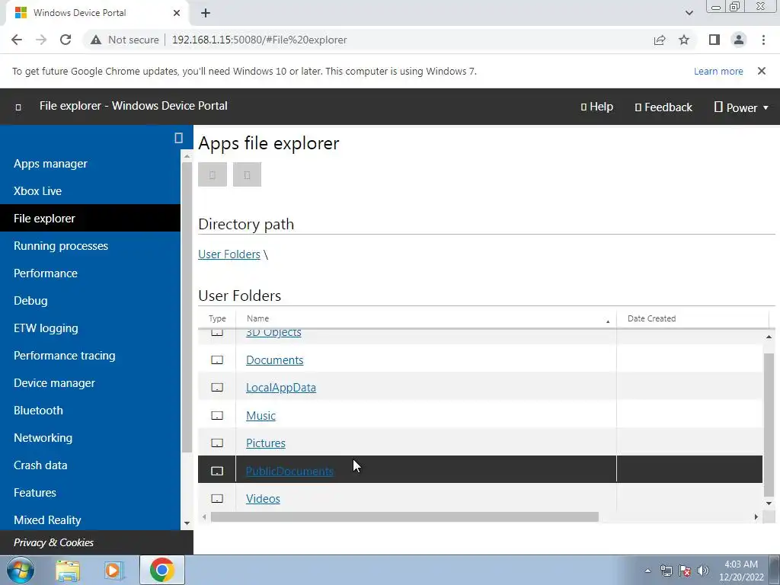Click the second gray toolbar button under Apps file explorer
780x585 pixels.
(x=248, y=174)
